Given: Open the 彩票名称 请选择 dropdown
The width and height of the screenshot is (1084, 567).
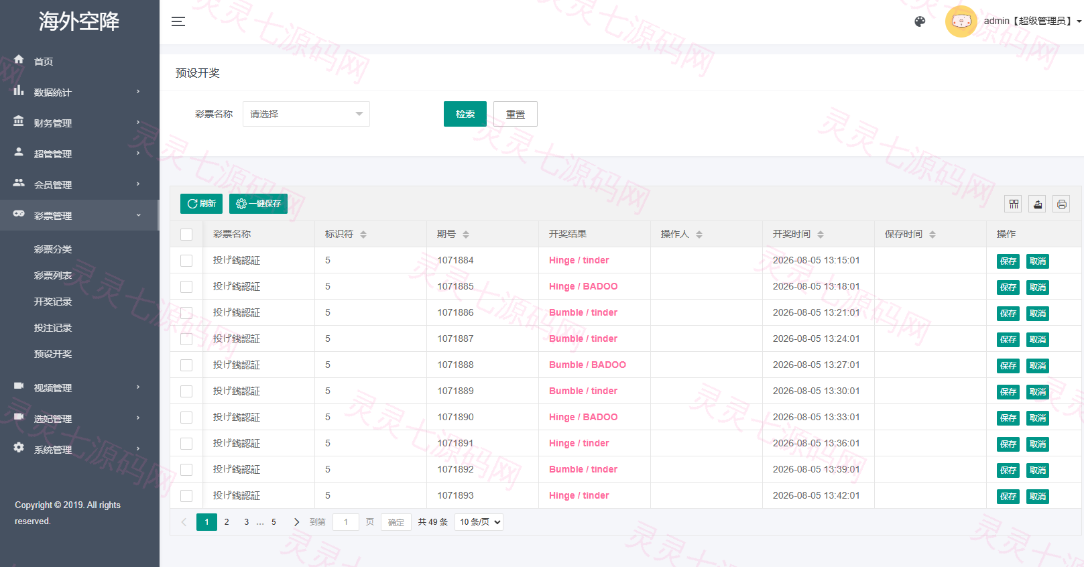Looking at the screenshot, I should [306, 114].
